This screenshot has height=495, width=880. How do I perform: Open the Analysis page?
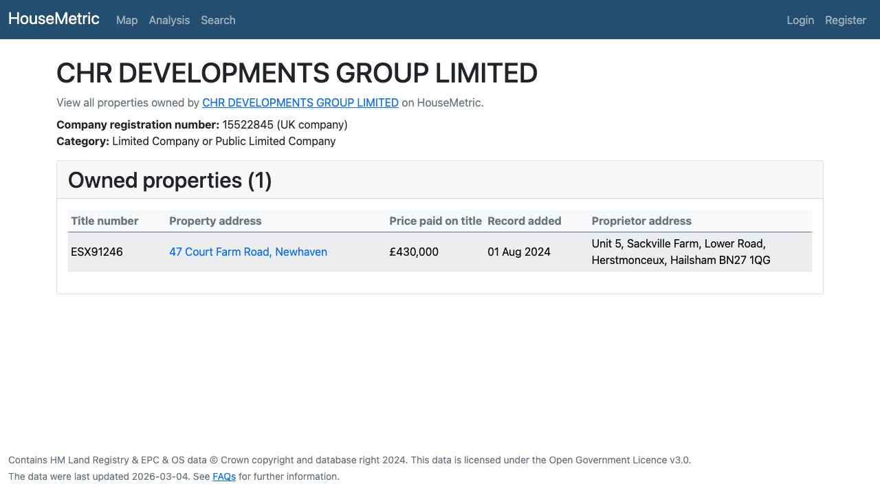169,20
